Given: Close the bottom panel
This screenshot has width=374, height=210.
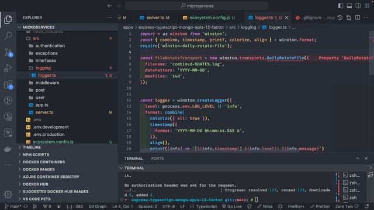Looking at the screenshot, I should pos(366,158).
